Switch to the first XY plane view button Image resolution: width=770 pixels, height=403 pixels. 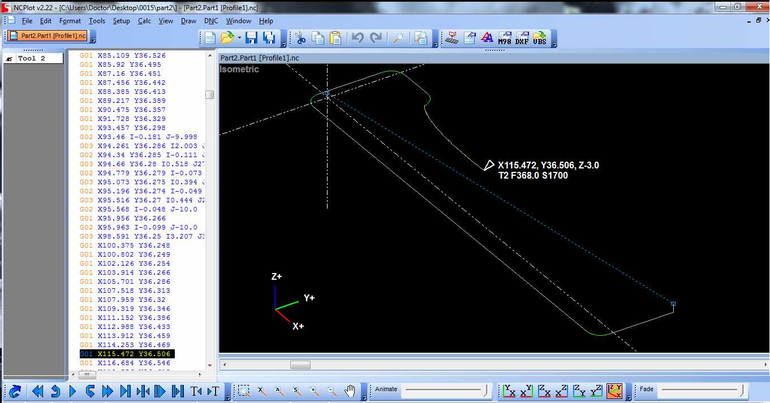[x=509, y=391]
